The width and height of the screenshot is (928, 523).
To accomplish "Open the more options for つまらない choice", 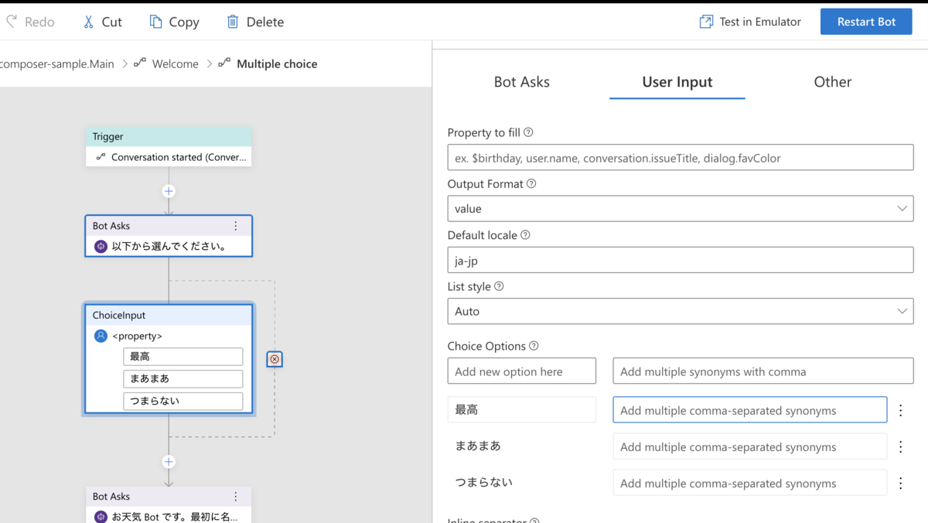I will [901, 483].
